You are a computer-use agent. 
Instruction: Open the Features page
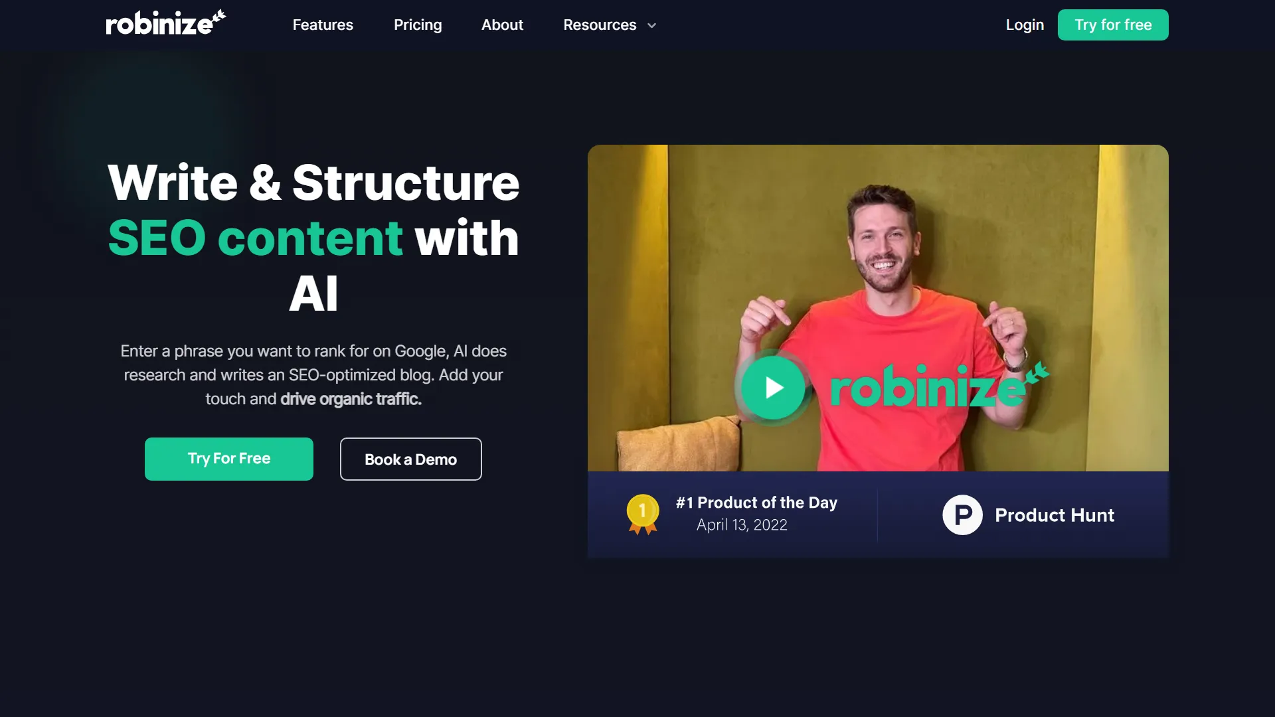[323, 25]
